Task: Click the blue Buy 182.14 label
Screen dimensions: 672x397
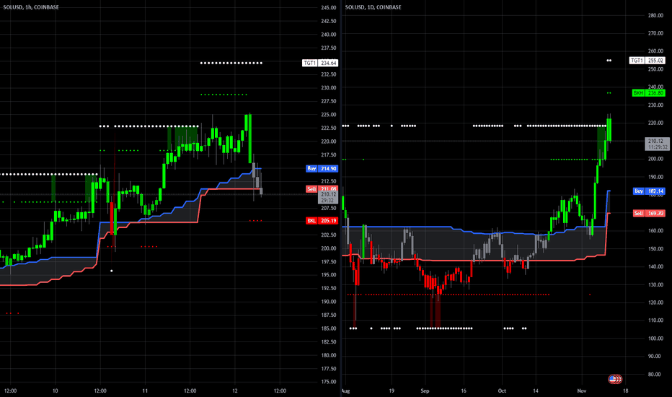Action: pos(649,191)
